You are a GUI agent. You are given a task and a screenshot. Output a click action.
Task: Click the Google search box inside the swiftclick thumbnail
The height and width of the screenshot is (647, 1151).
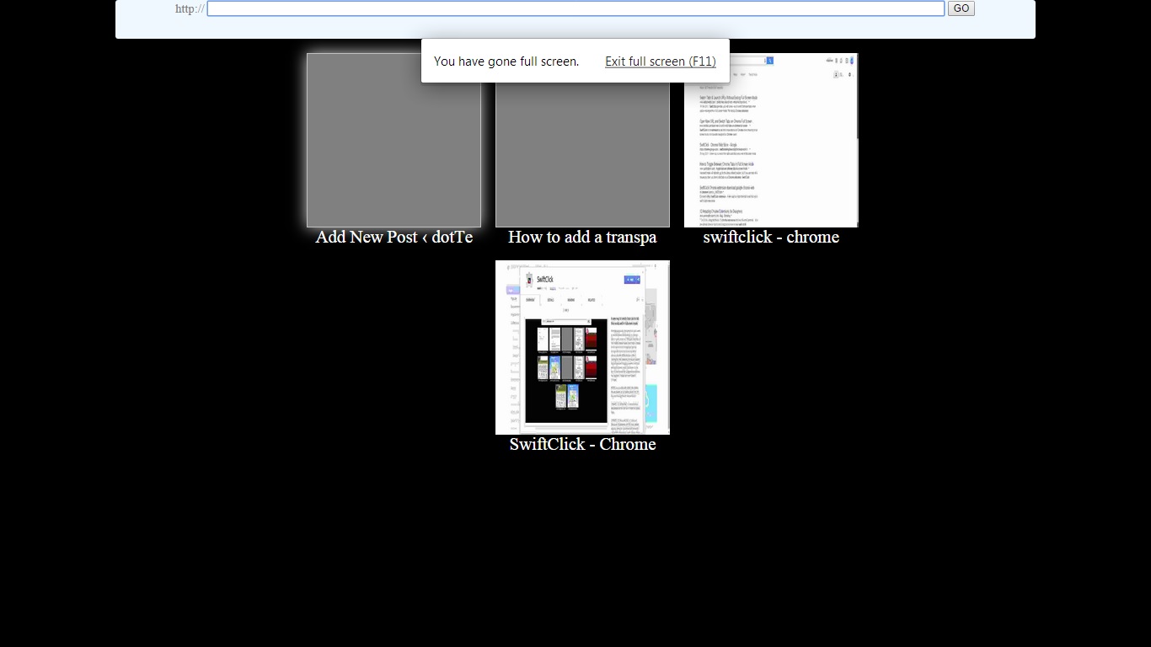click(746, 60)
